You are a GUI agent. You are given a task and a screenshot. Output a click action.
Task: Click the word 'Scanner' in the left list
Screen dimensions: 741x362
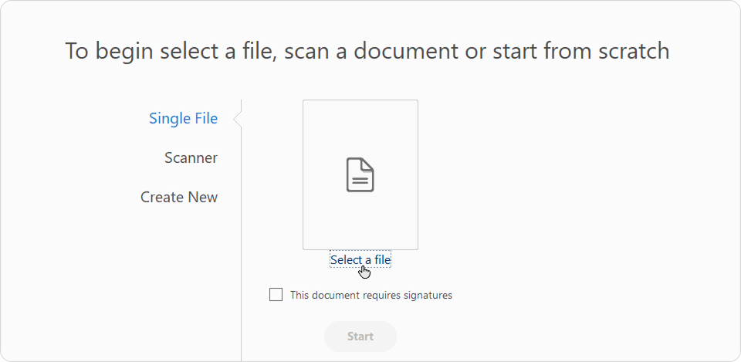(x=191, y=158)
